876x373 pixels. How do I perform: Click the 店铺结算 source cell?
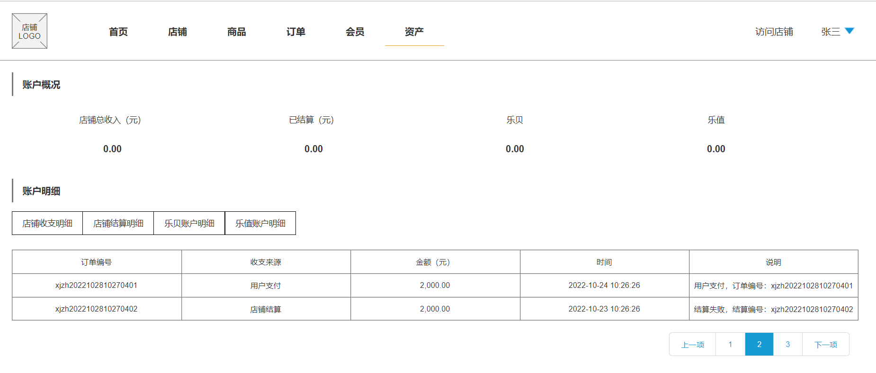pos(266,309)
